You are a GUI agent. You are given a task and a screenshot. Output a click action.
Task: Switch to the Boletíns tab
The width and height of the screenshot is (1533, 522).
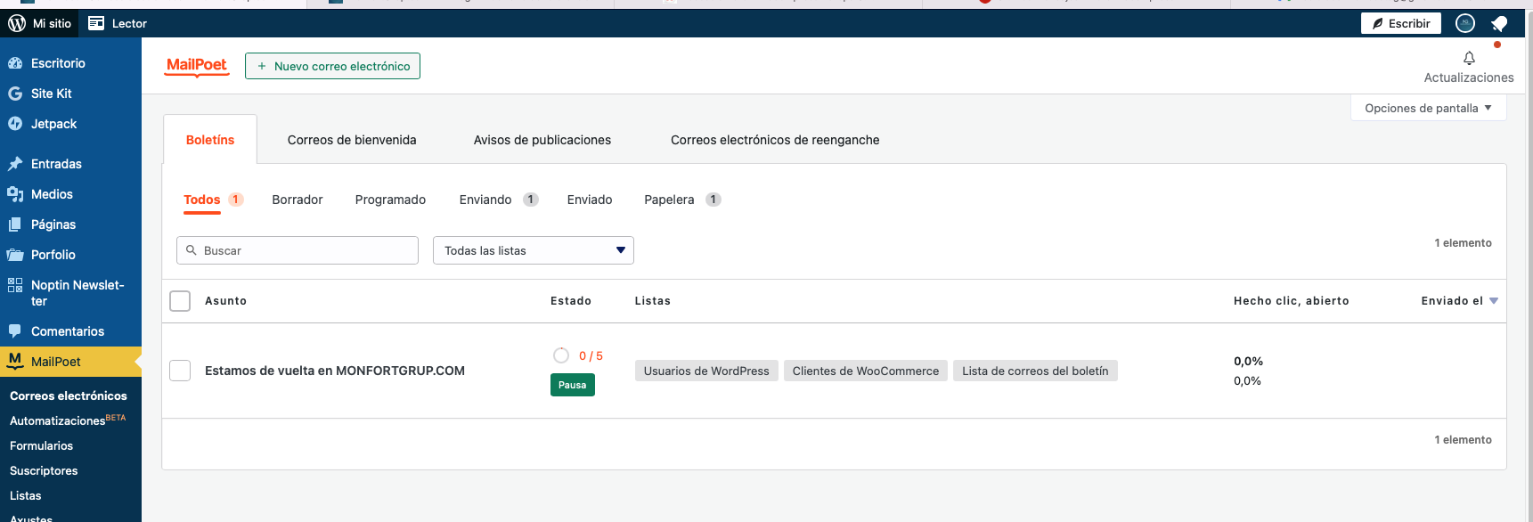pyautogui.click(x=210, y=140)
